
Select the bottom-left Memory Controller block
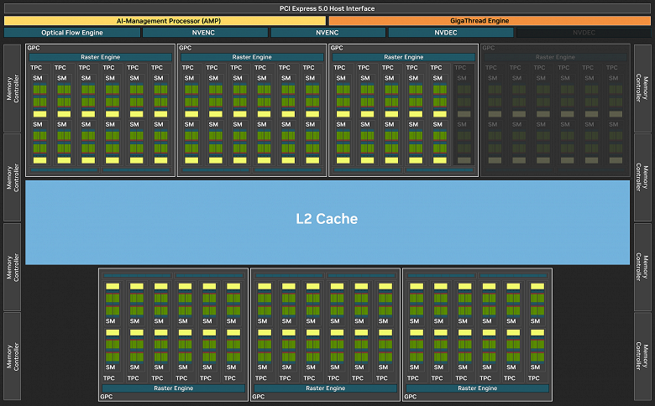12,357
